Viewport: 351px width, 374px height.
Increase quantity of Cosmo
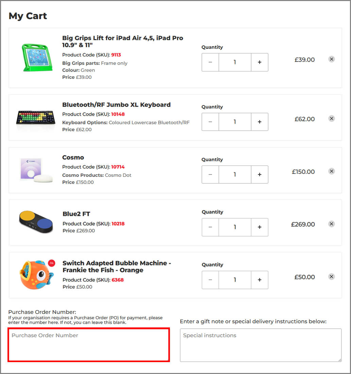pyautogui.click(x=260, y=175)
